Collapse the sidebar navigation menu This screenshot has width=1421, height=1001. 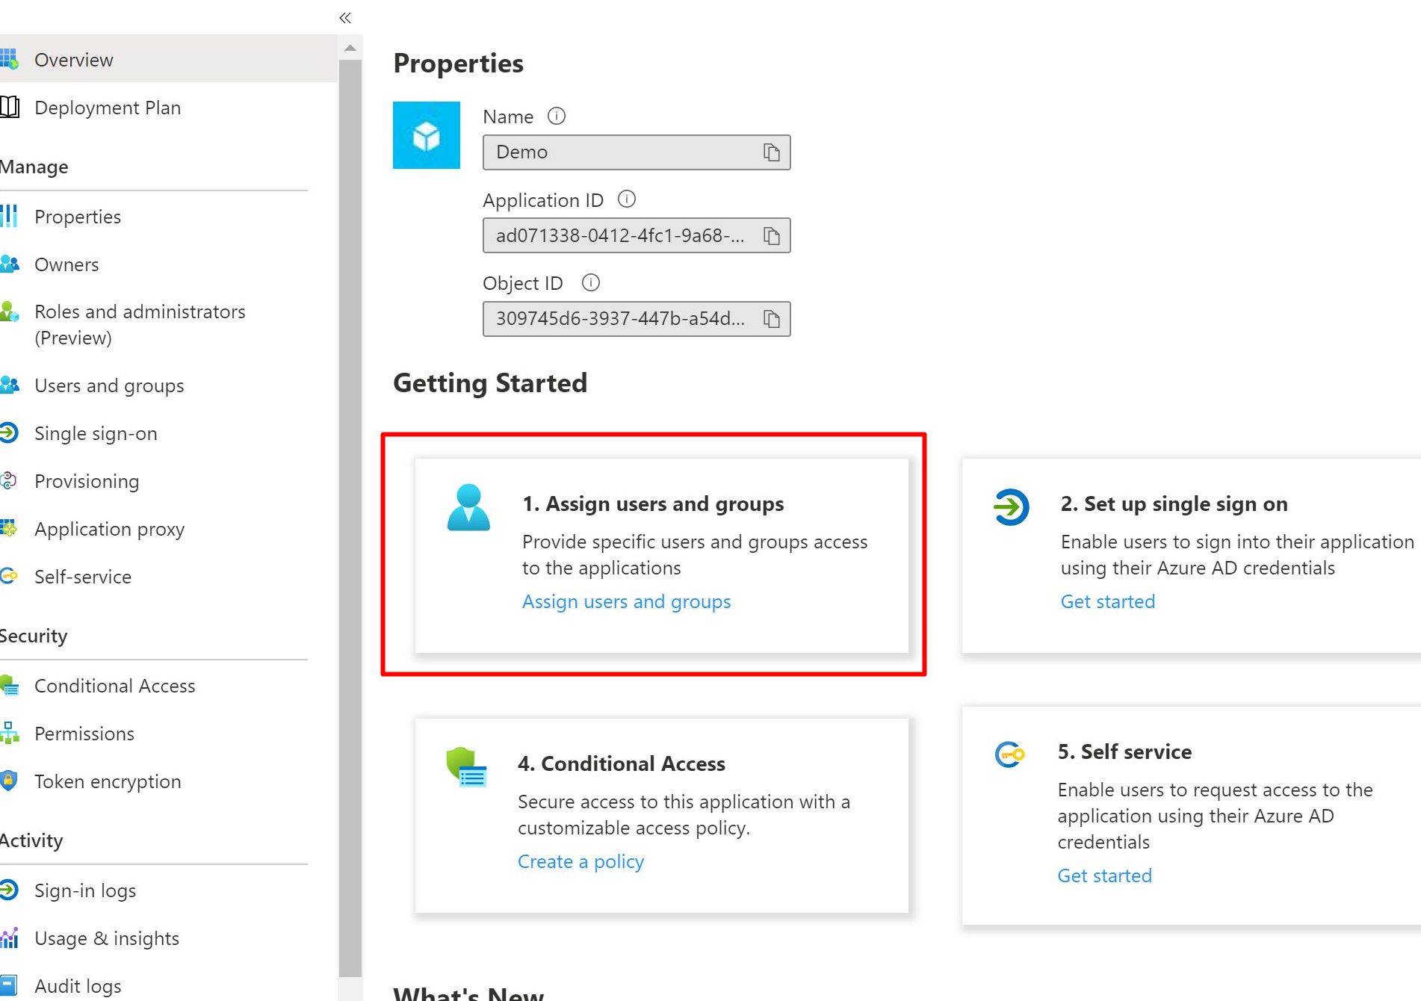pos(345,18)
